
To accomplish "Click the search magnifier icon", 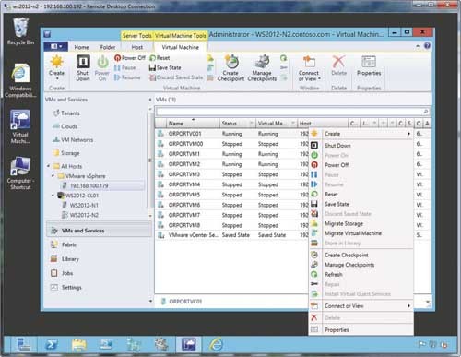I will click(x=426, y=112).
